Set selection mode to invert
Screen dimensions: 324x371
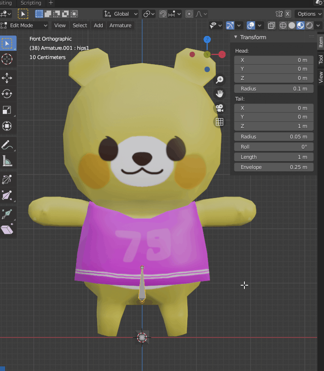(x=65, y=14)
